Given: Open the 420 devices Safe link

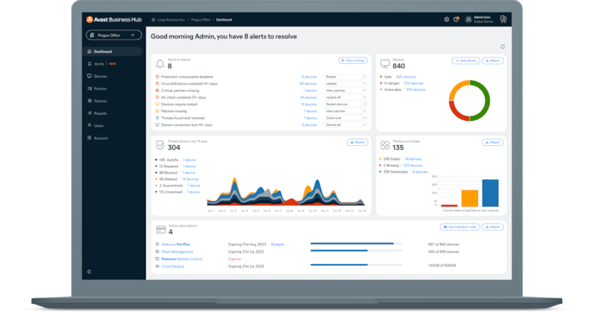Looking at the screenshot, I should (x=410, y=76).
